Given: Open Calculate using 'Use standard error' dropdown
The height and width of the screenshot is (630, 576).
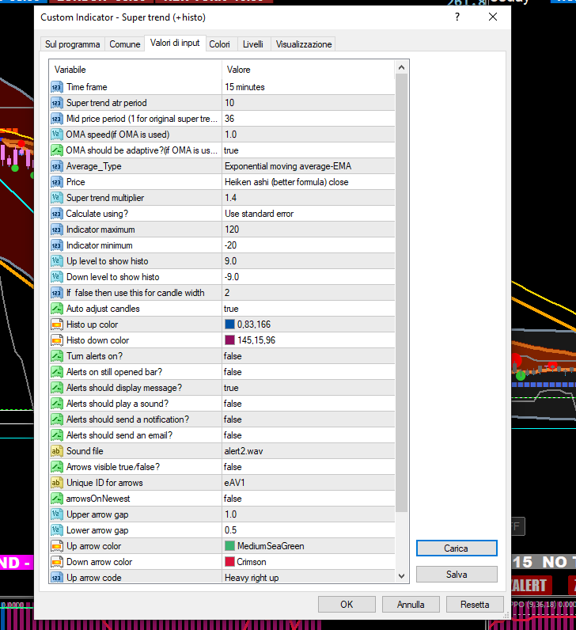Looking at the screenshot, I should [x=309, y=214].
